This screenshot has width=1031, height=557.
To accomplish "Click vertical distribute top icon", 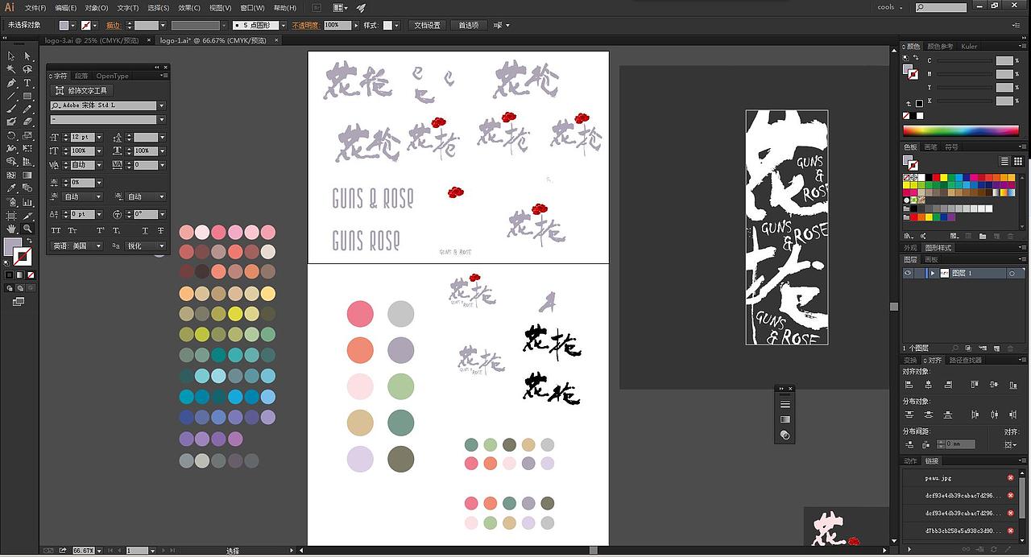I will click(x=910, y=415).
